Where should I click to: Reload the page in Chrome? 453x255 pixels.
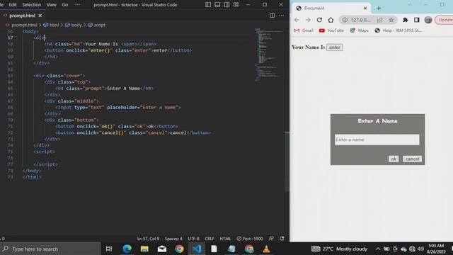tap(319, 20)
